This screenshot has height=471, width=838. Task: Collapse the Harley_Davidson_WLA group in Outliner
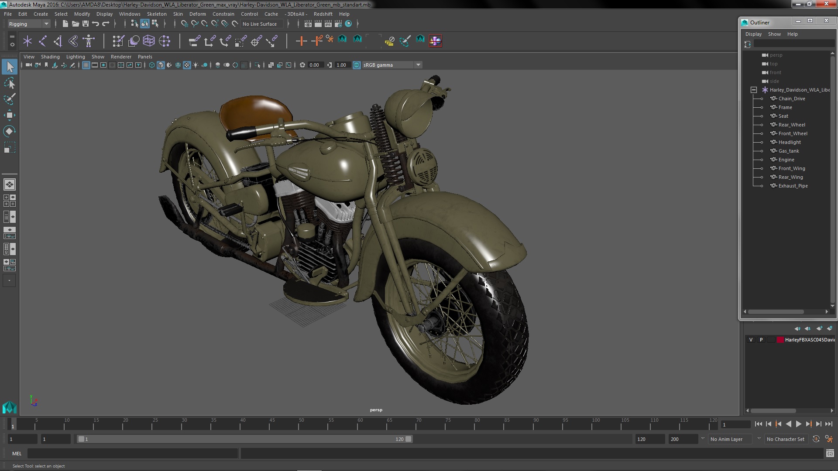tap(754, 90)
